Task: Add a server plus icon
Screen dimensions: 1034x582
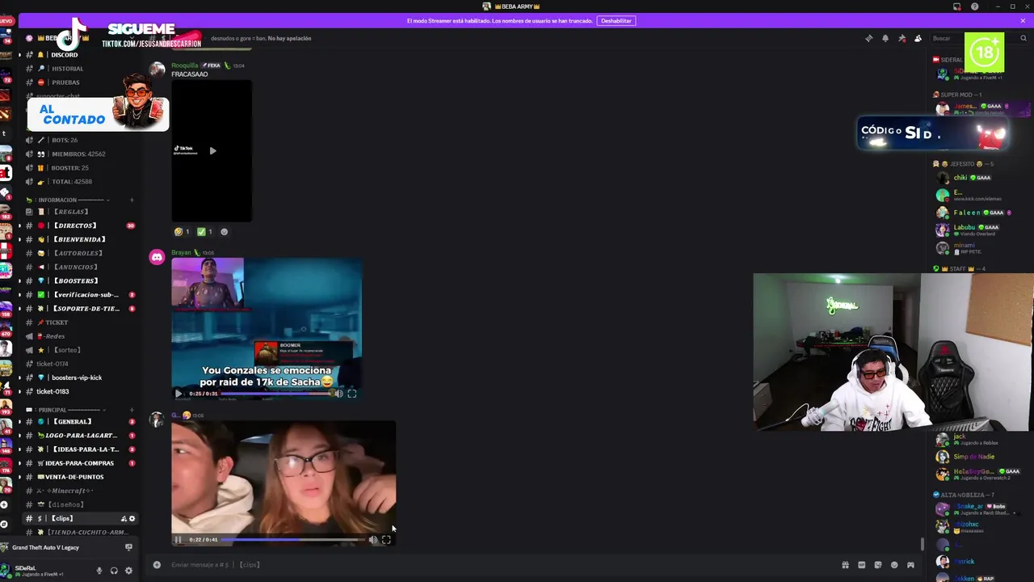Action: click(4, 504)
